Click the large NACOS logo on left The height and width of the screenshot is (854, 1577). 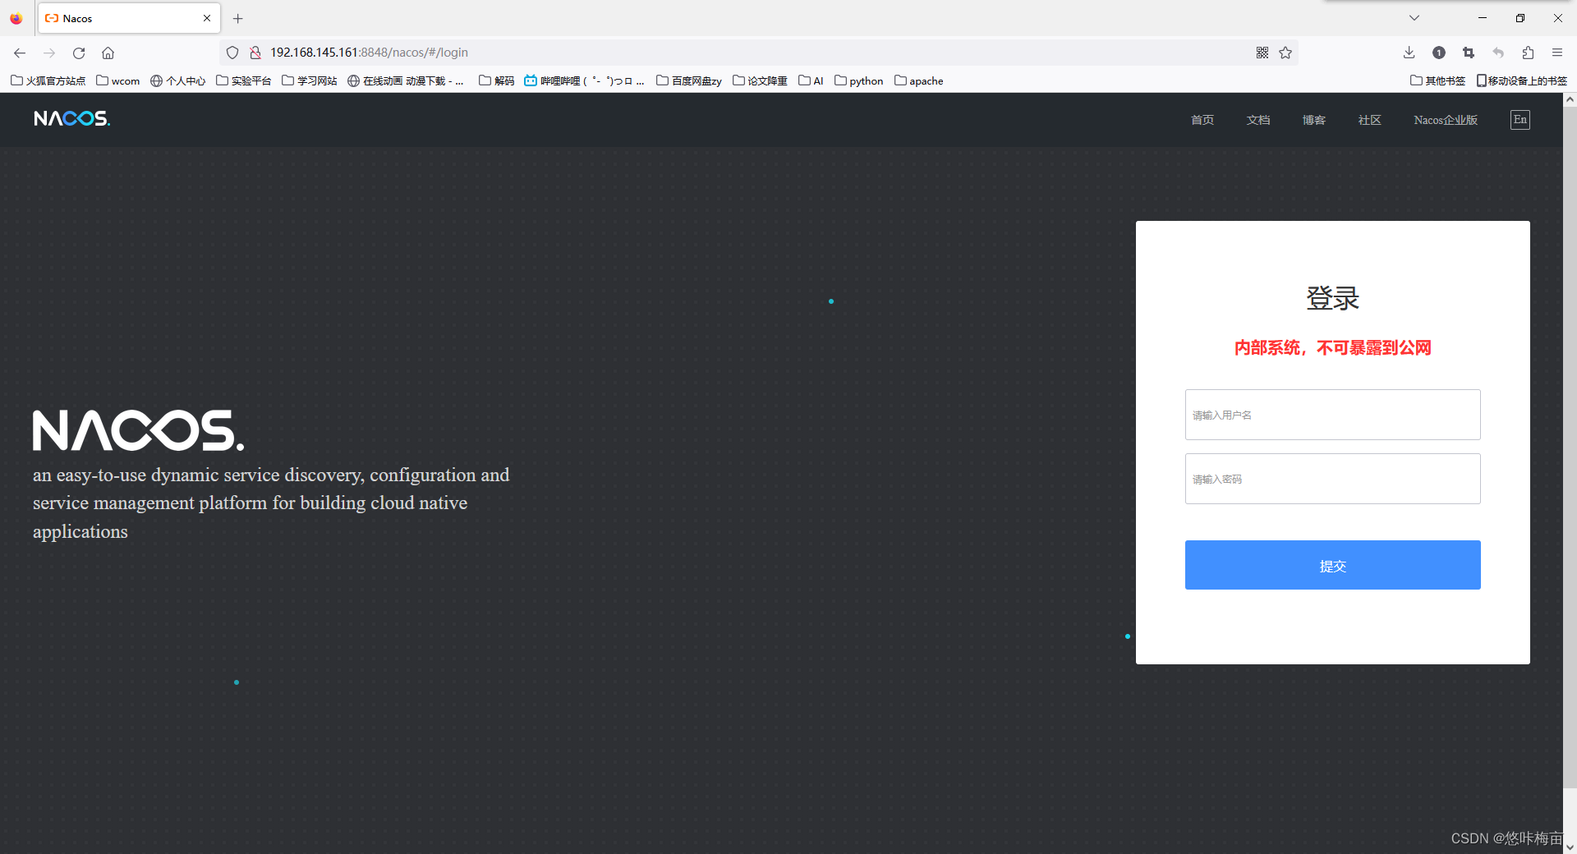click(138, 430)
